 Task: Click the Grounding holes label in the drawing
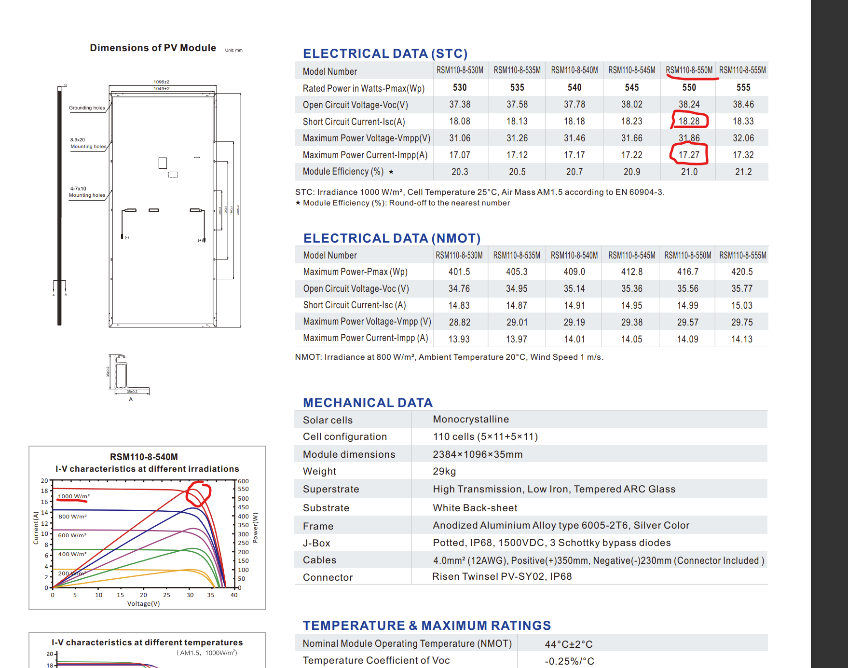tap(87, 108)
